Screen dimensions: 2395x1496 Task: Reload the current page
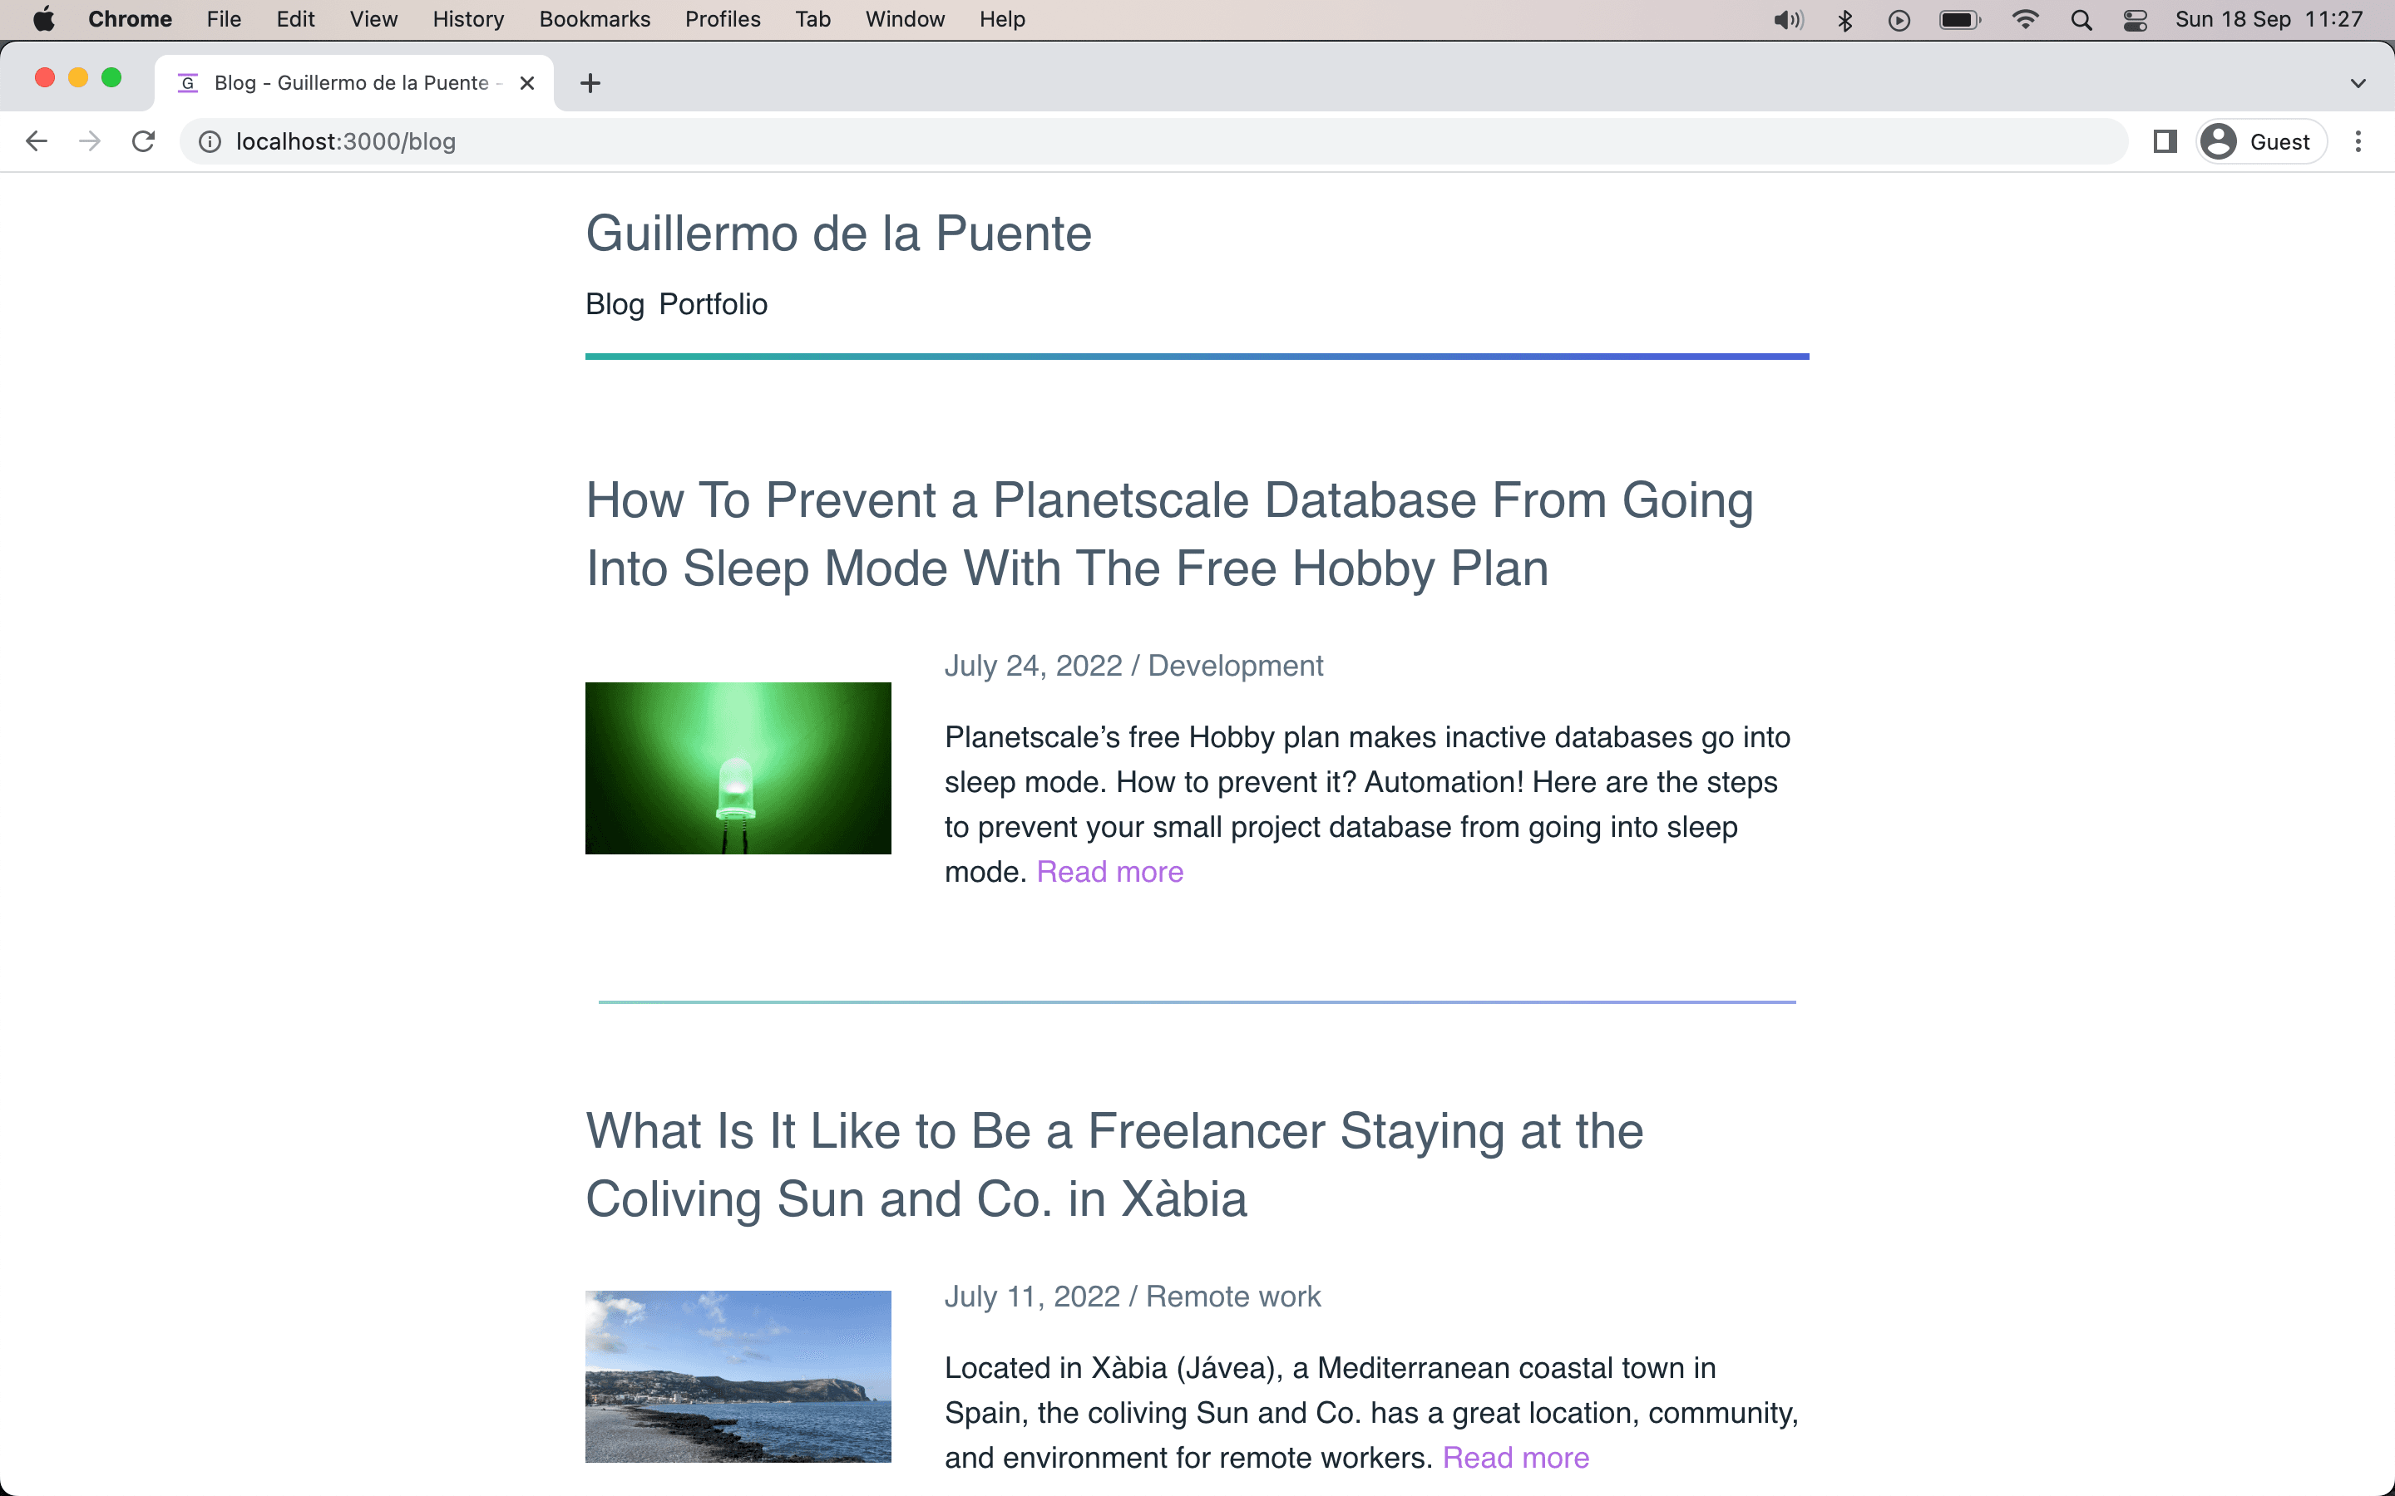144,140
